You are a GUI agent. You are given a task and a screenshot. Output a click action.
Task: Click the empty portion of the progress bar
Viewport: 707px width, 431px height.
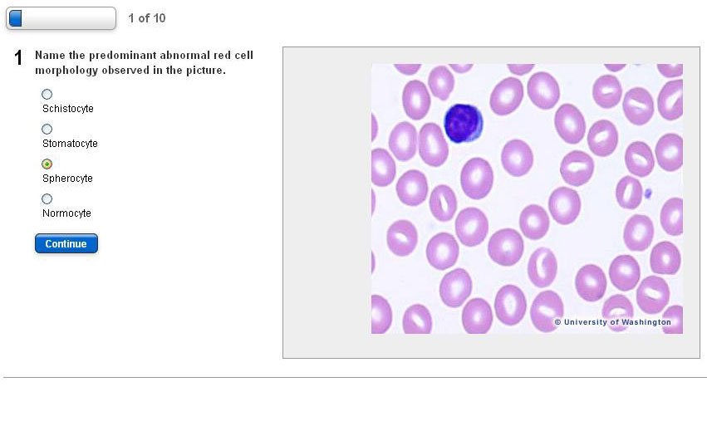pos(71,18)
